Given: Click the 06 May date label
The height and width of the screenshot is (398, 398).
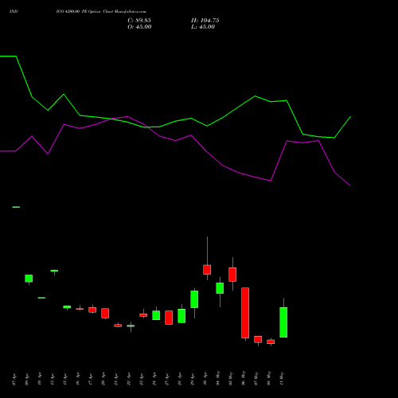Looking at the screenshot, I should coord(244,378).
